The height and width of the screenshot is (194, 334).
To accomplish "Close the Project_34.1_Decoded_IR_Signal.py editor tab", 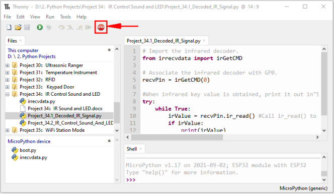I will pos(204,41).
